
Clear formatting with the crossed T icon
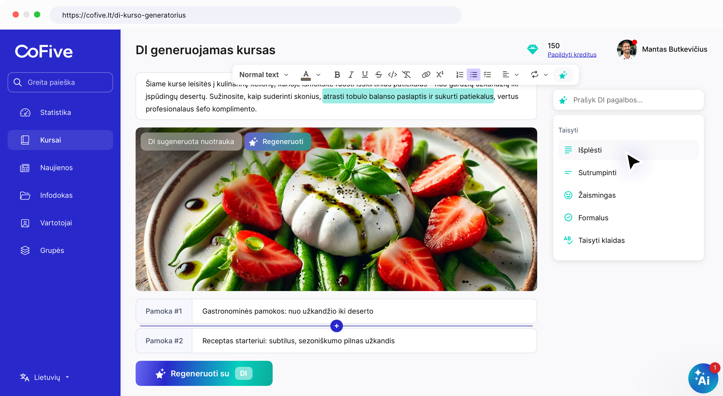(406, 74)
